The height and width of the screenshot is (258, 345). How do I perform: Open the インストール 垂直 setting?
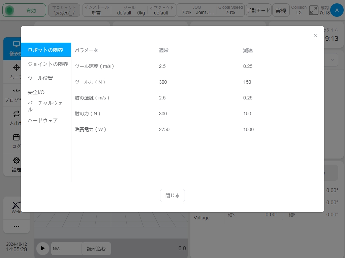click(97, 10)
